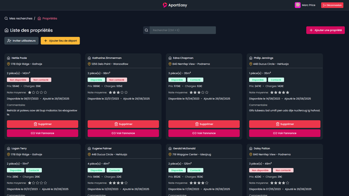Screen dimensions: 349x196
Task: Click the magnifier icon beside the search field
Action: 146,30
